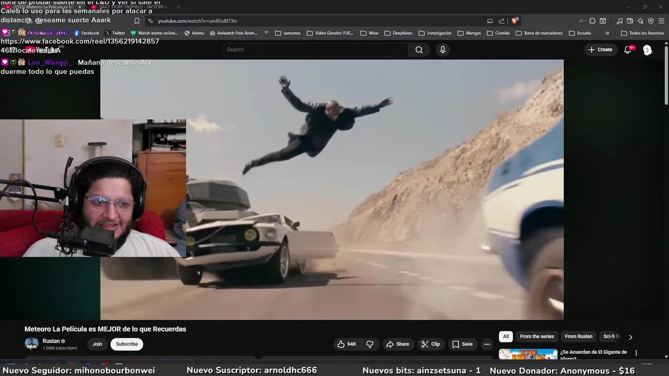Click the YouTube search magnifier button
The height and width of the screenshot is (376, 669).
[419, 50]
